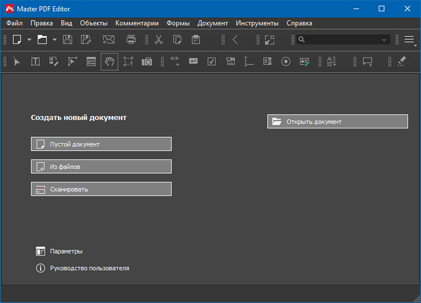Viewport: 421px width, 303px height.
Task: Insert a radio button form field
Action: point(285,61)
